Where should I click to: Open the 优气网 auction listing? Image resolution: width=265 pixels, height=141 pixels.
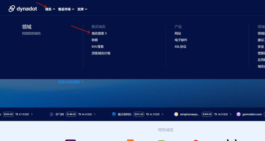60,114
